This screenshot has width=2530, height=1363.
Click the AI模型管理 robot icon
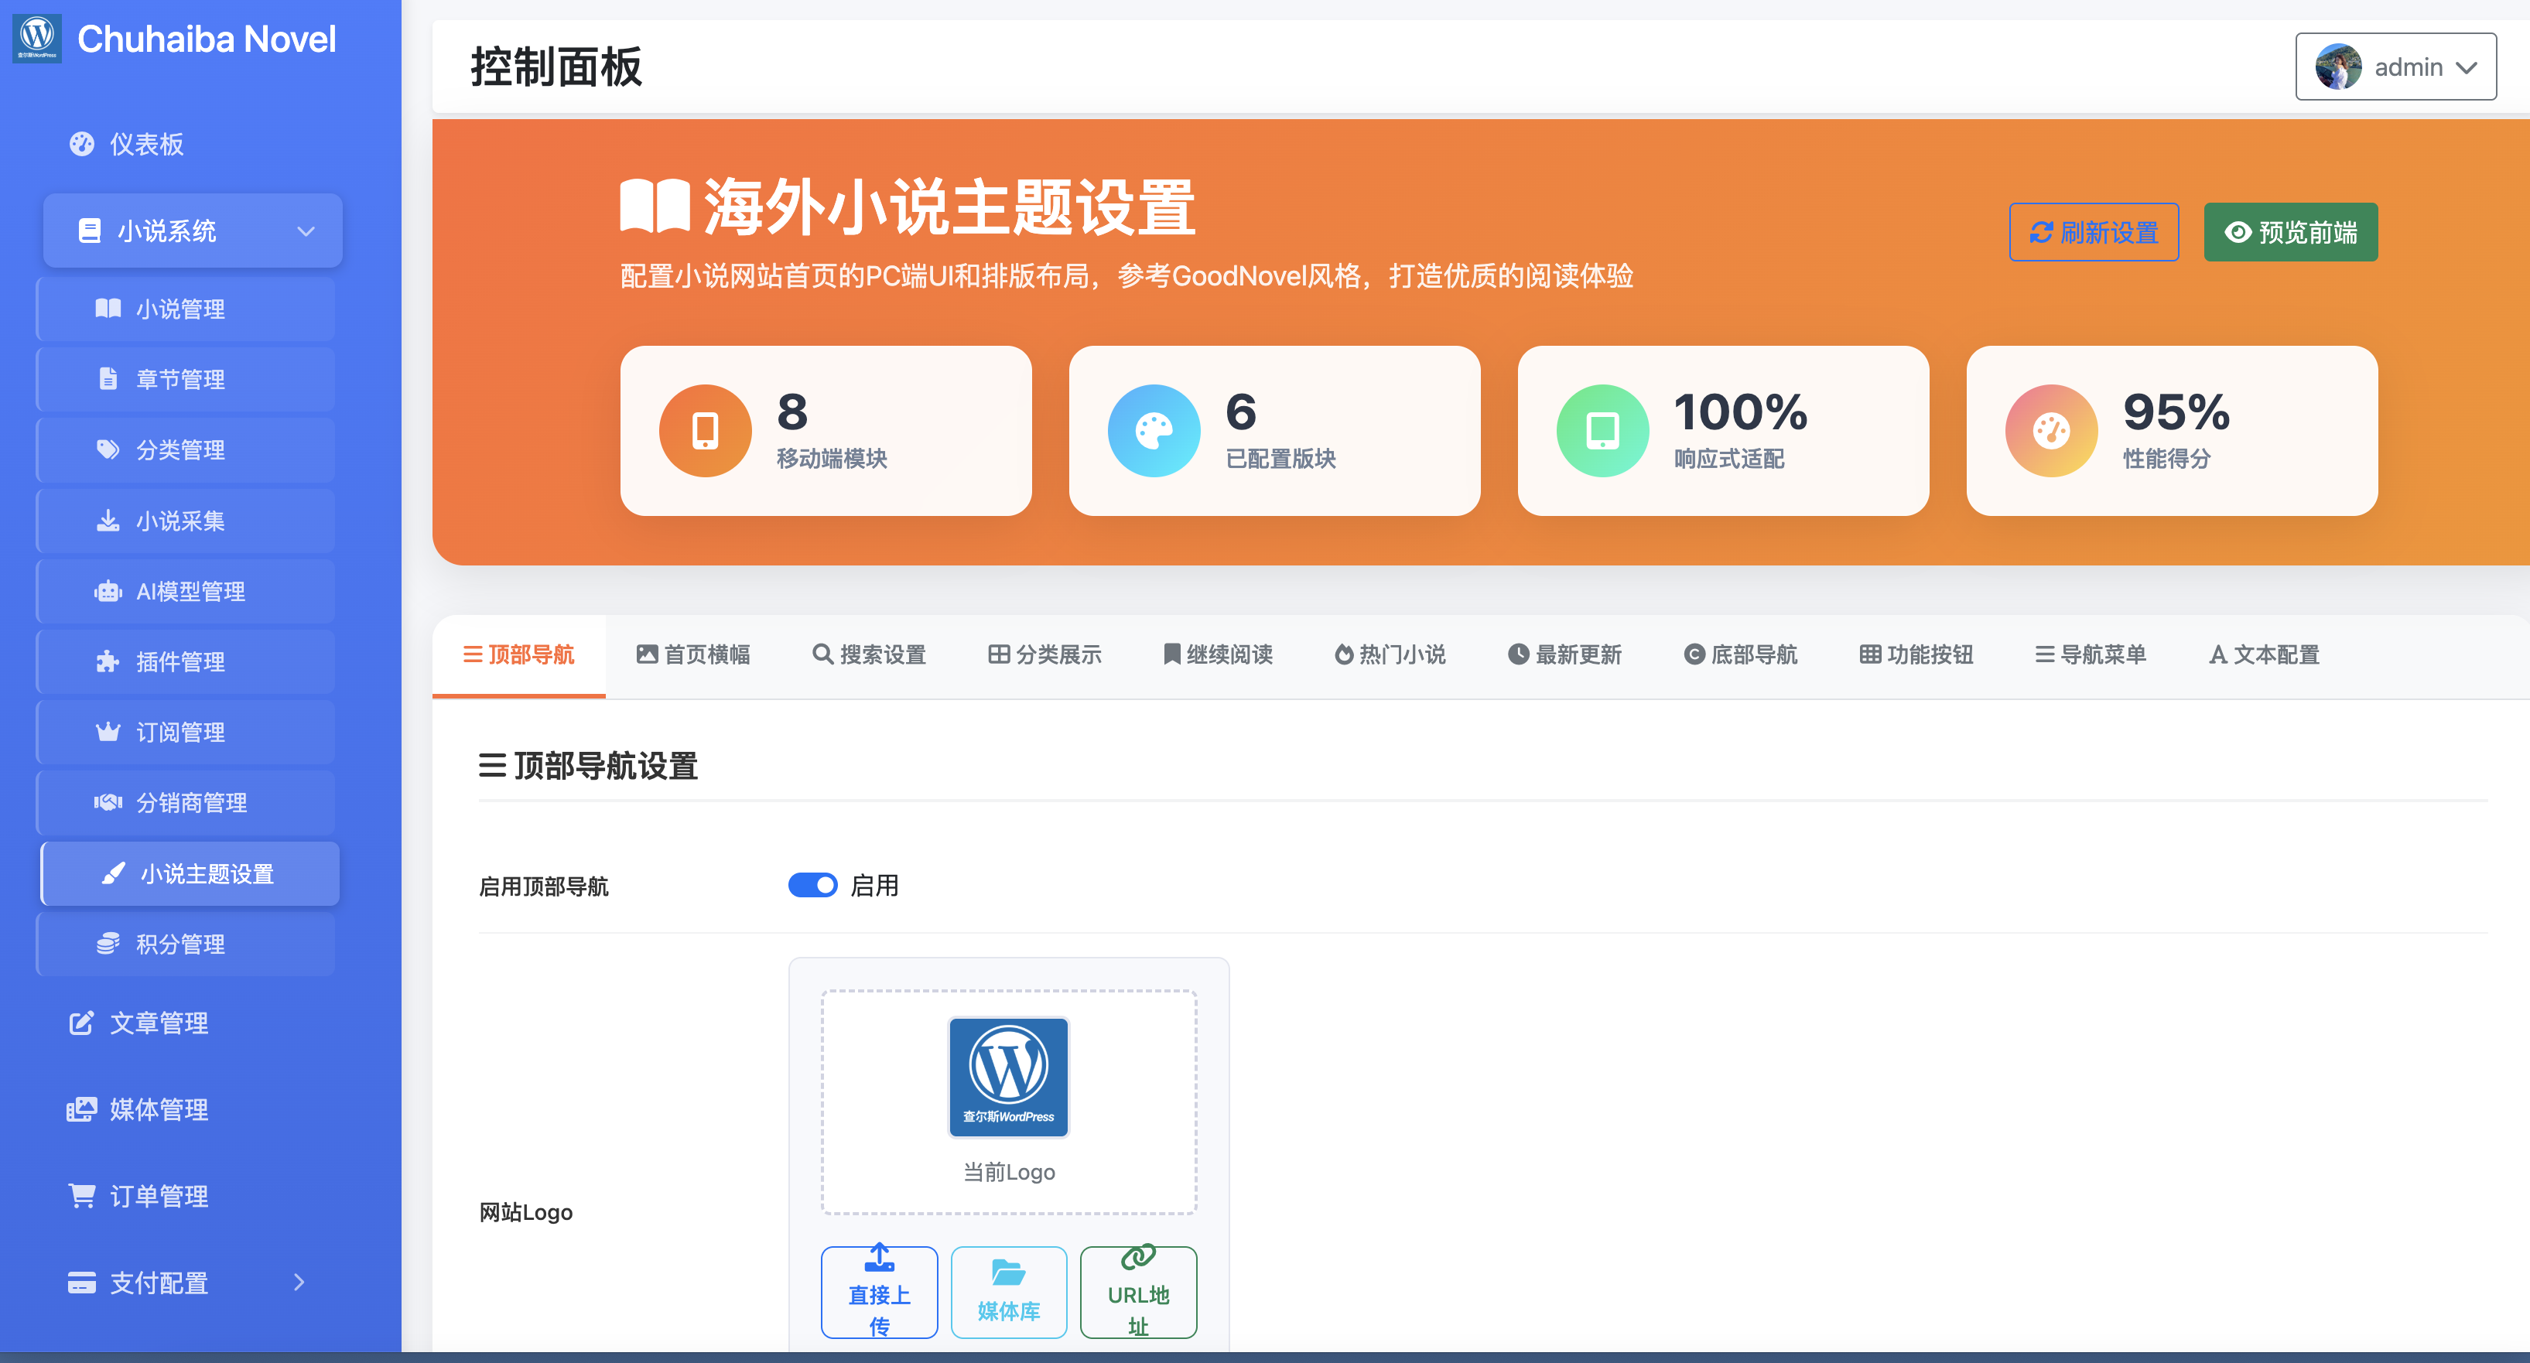tap(108, 591)
